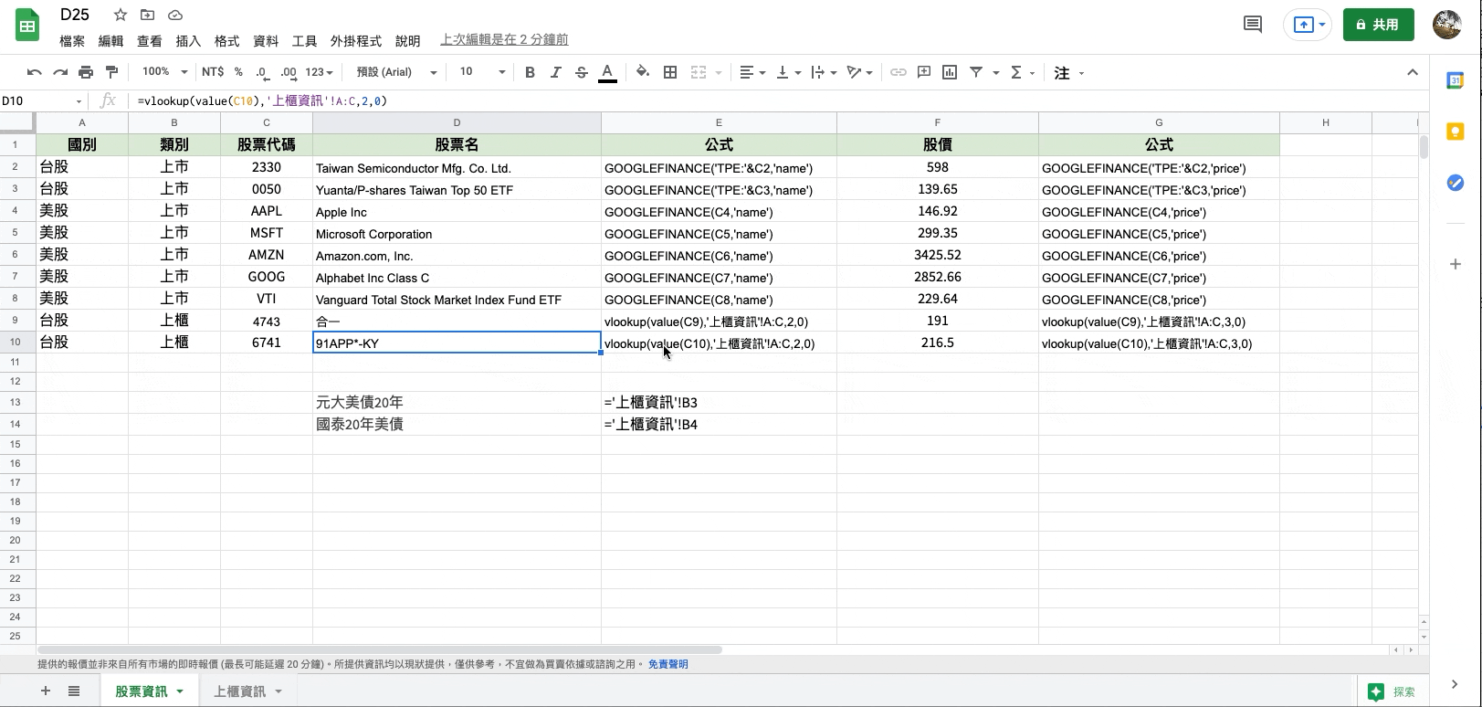Format as NT$ currency

[213, 72]
